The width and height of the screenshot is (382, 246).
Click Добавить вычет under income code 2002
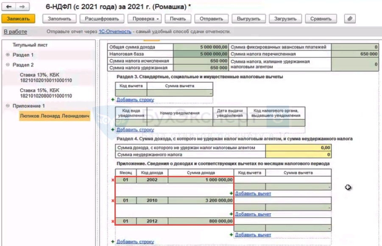click(x=253, y=193)
